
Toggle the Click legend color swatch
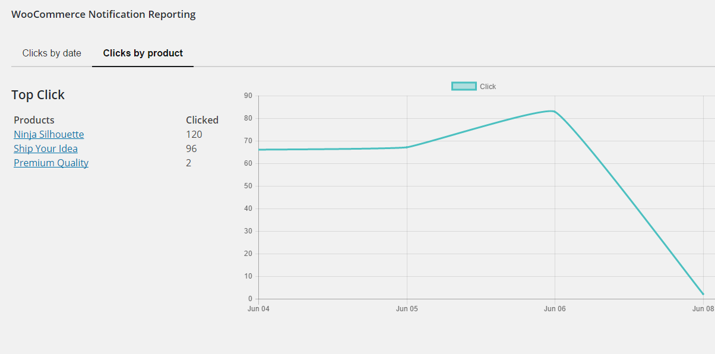point(464,86)
